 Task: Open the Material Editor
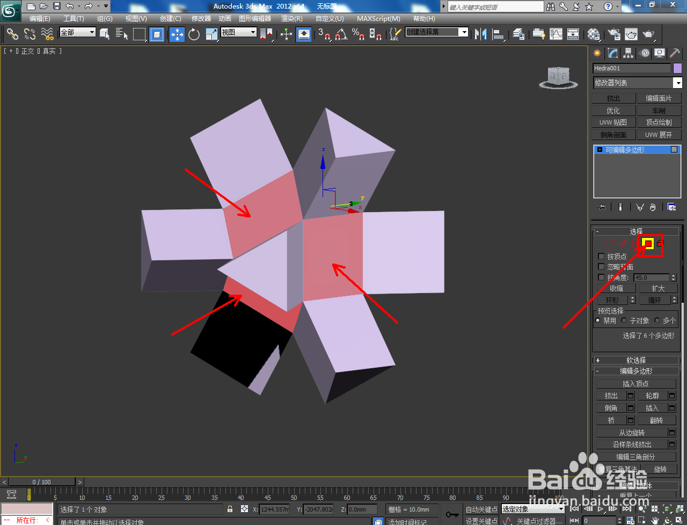[594, 34]
